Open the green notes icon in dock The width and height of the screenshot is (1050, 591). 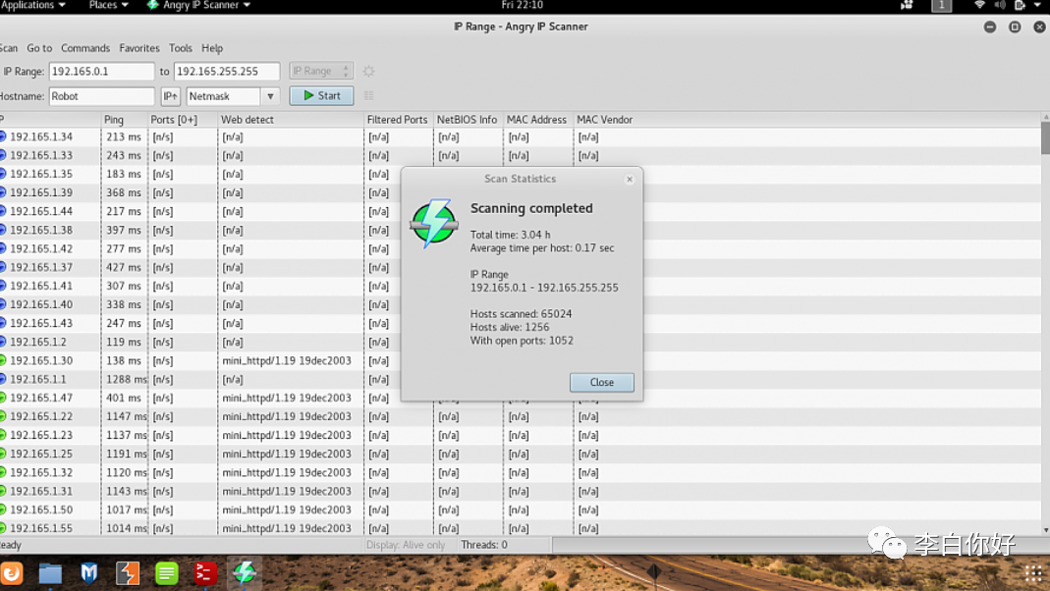pyautogui.click(x=166, y=573)
